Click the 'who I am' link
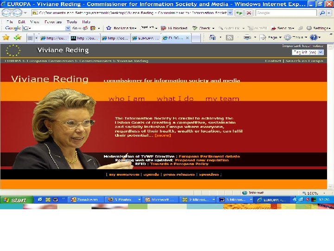The height and width of the screenshot is (251, 334). 127,99
